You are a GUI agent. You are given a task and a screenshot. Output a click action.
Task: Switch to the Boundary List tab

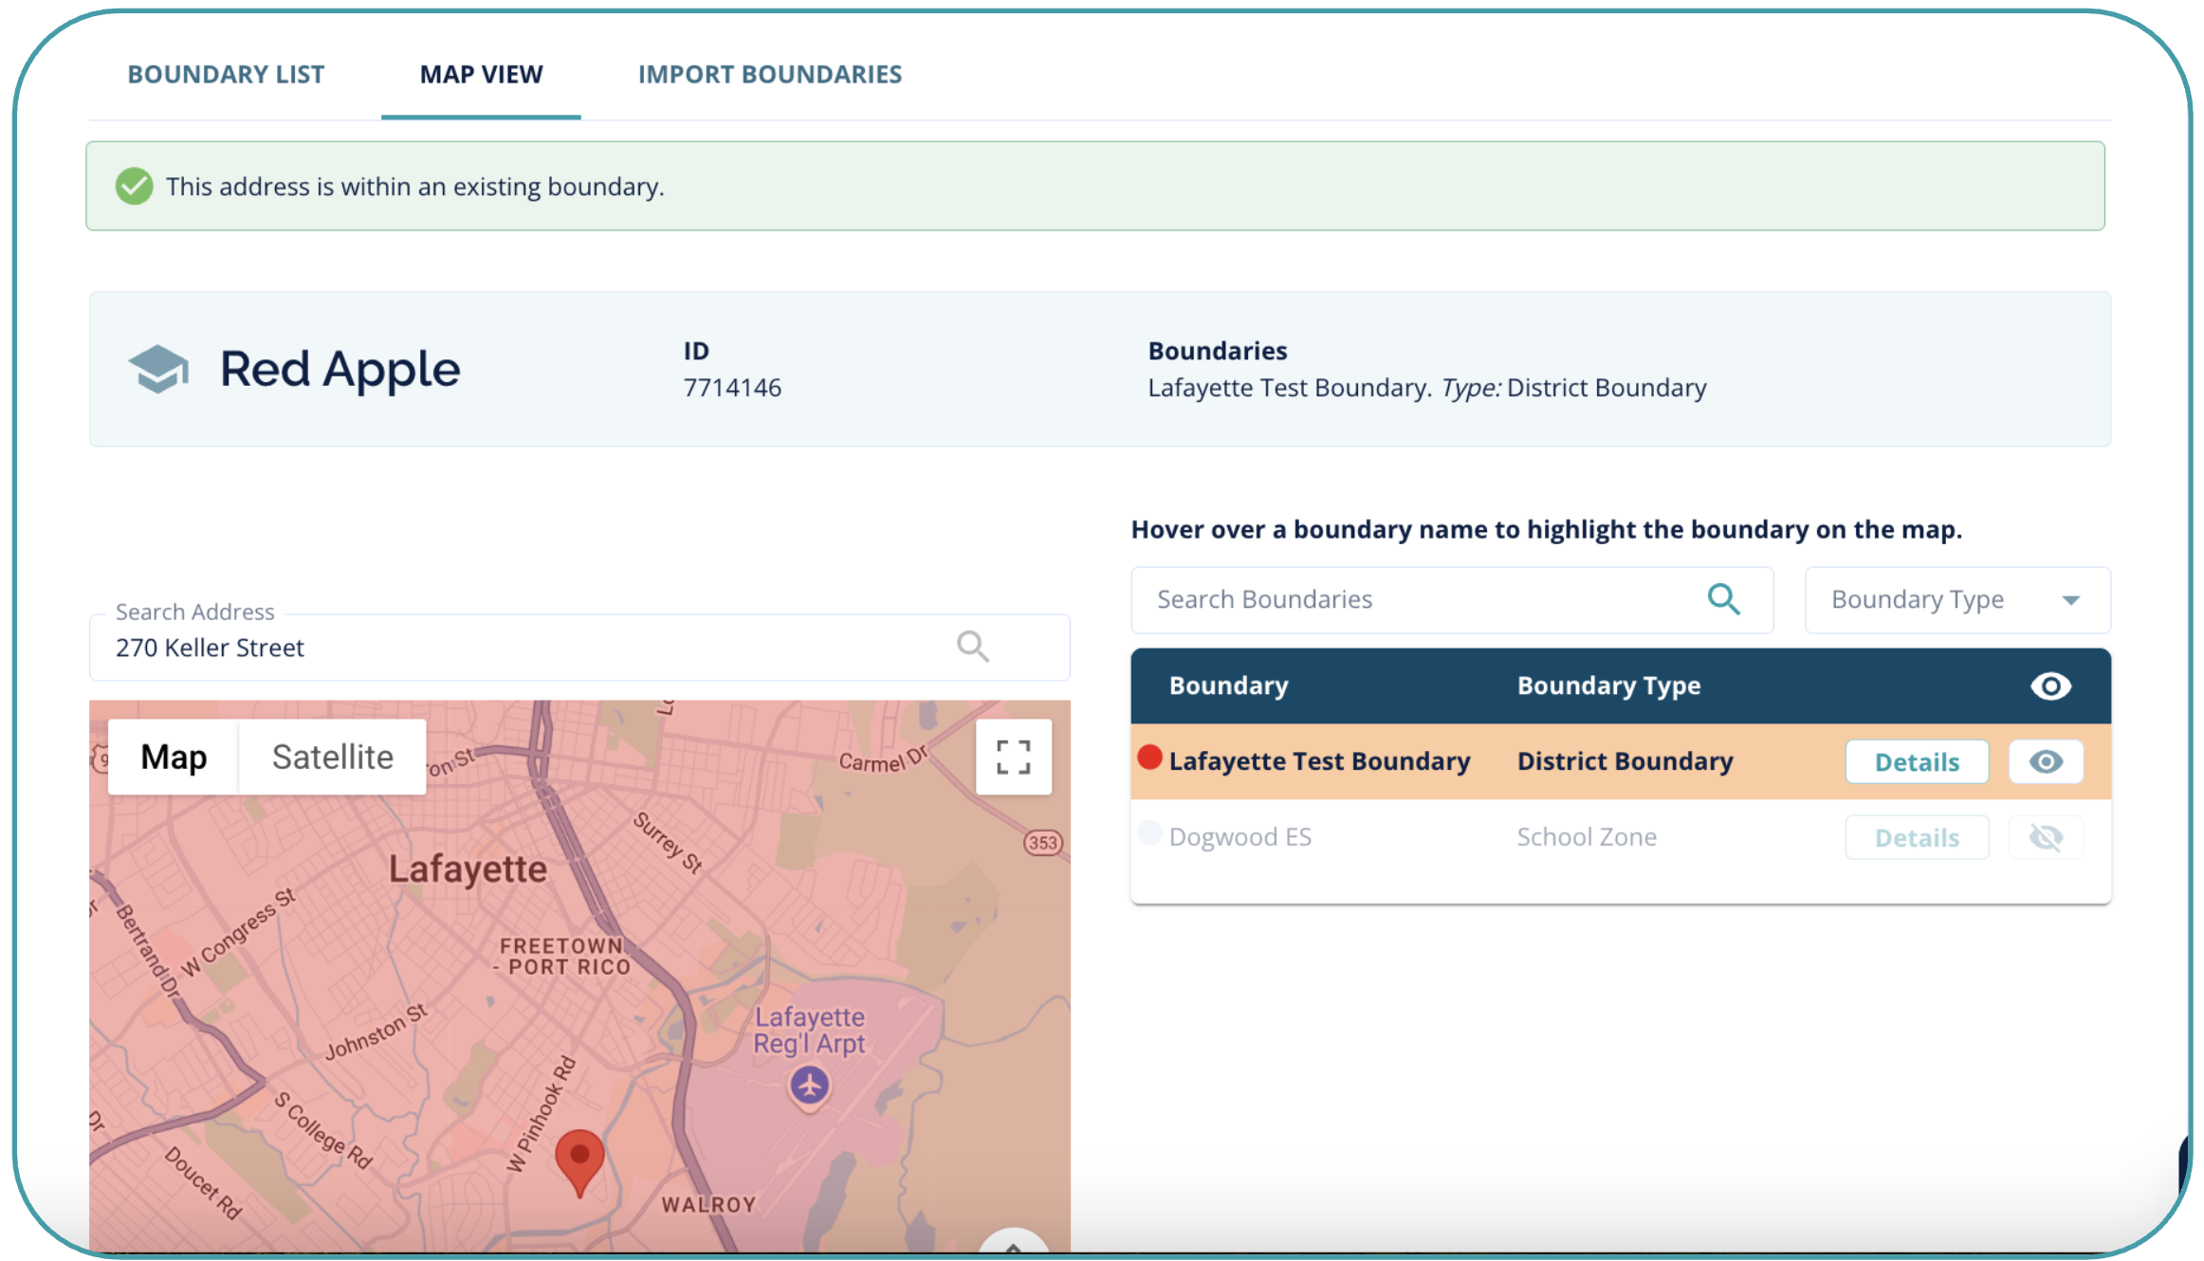pyautogui.click(x=226, y=74)
